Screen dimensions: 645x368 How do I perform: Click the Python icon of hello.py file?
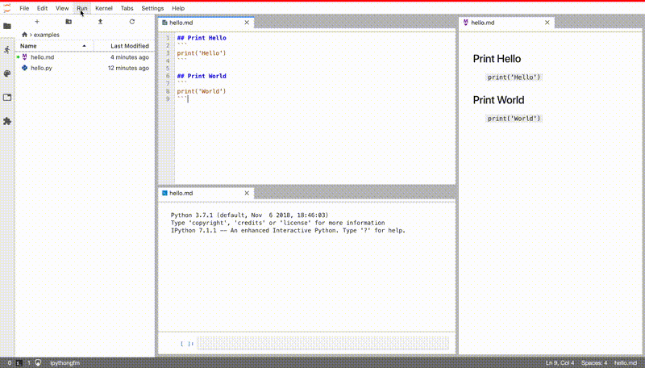(25, 68)
